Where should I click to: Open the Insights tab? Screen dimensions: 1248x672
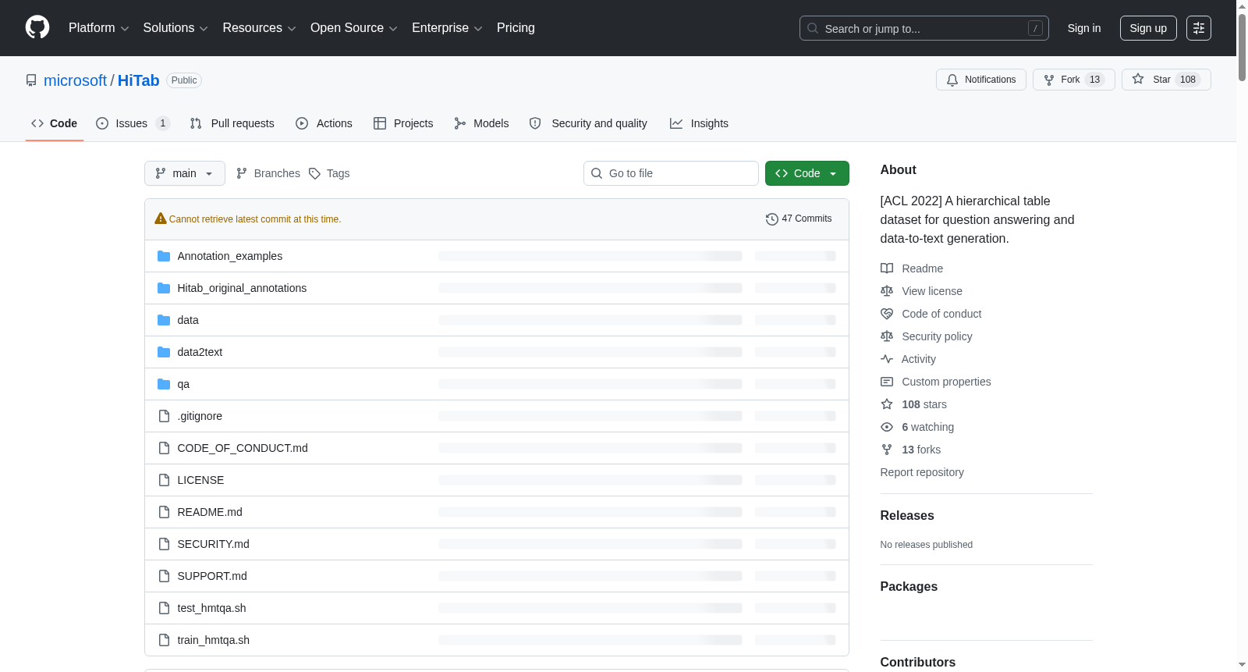699,123
